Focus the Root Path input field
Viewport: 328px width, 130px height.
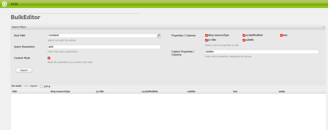pos(102,35)
